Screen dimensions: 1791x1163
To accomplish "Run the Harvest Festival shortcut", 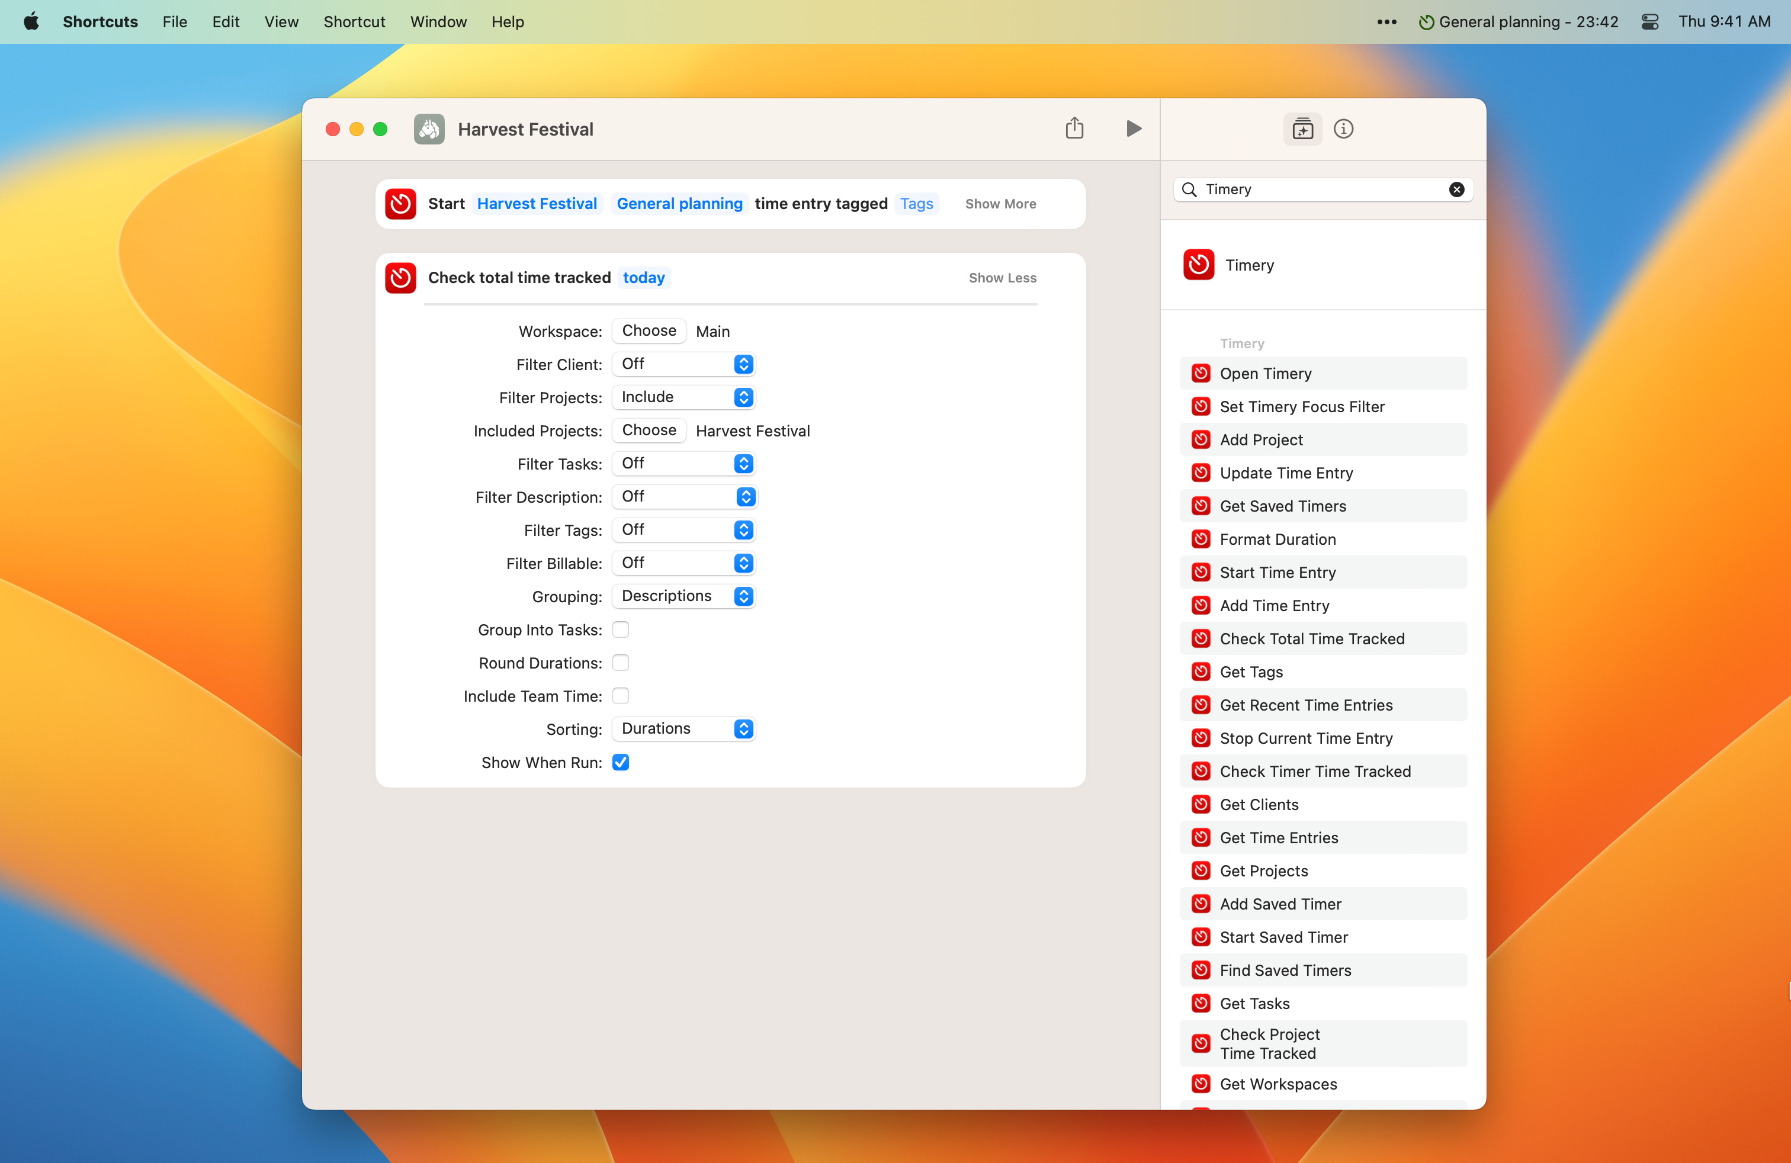I will click(1134, 128).
